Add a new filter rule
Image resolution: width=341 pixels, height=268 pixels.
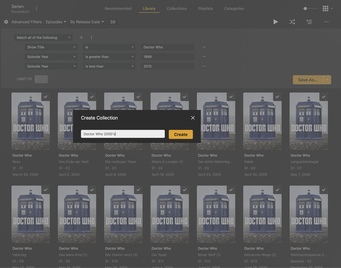[x=81, y=37]
